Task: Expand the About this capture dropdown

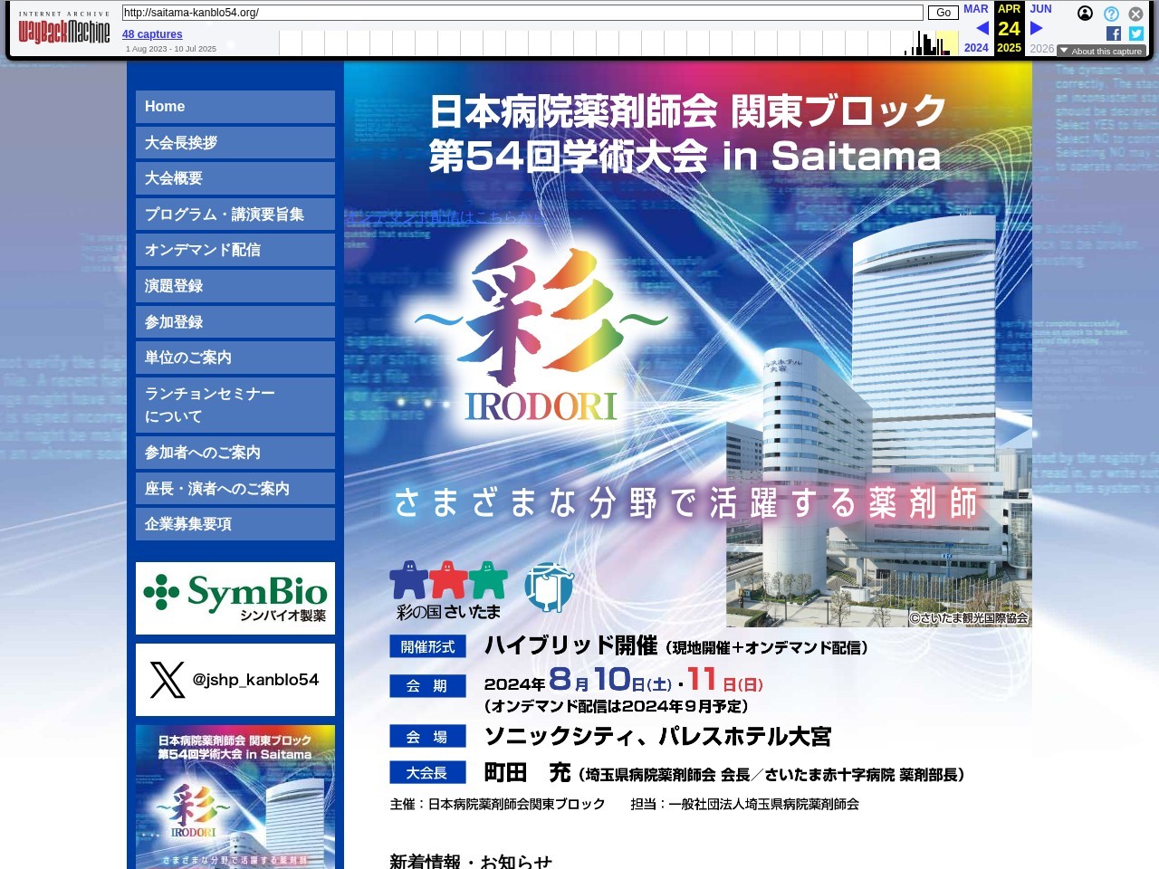Action: pyautogui.click(x=1101, y=52)
